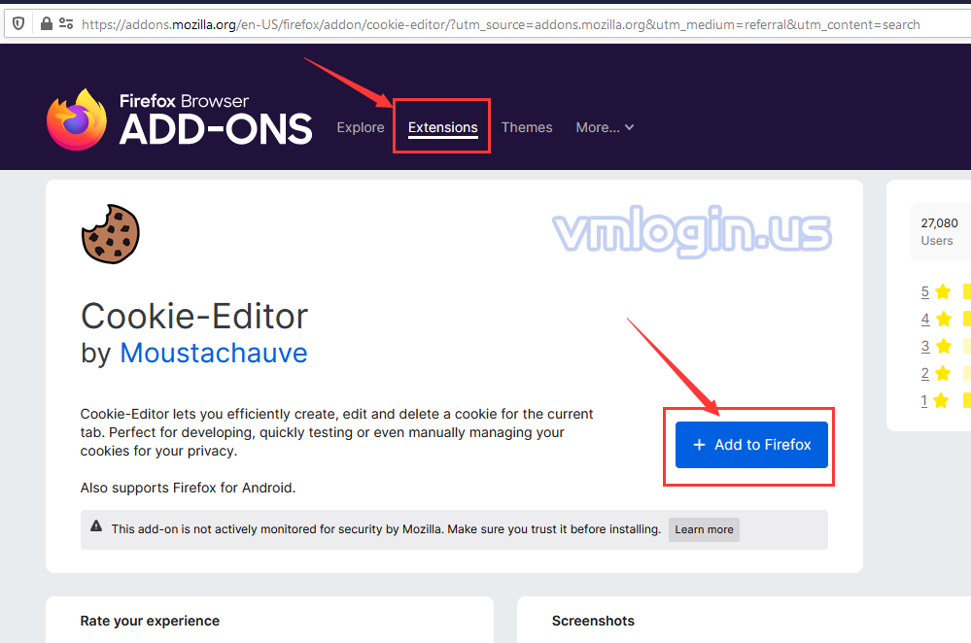971x643 pixels.
Task: Click the warning triangle icon in the notice
Action: click(x=96, y=527)
